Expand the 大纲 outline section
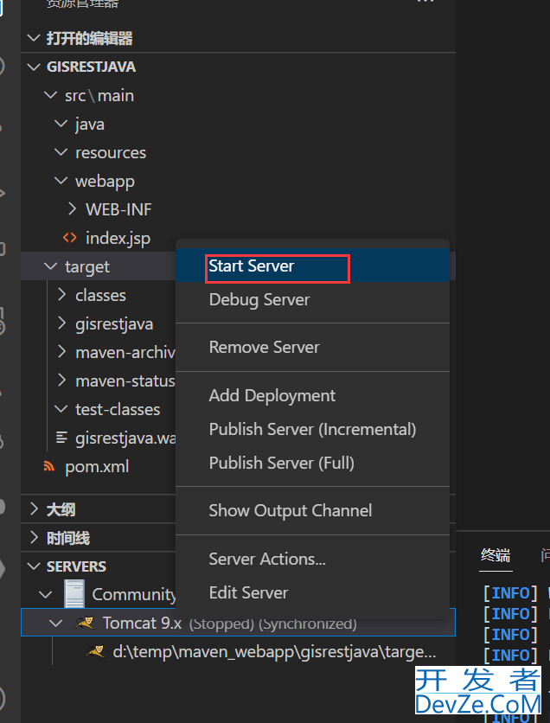This screenshot has height=723, width=550. (34, 509)
